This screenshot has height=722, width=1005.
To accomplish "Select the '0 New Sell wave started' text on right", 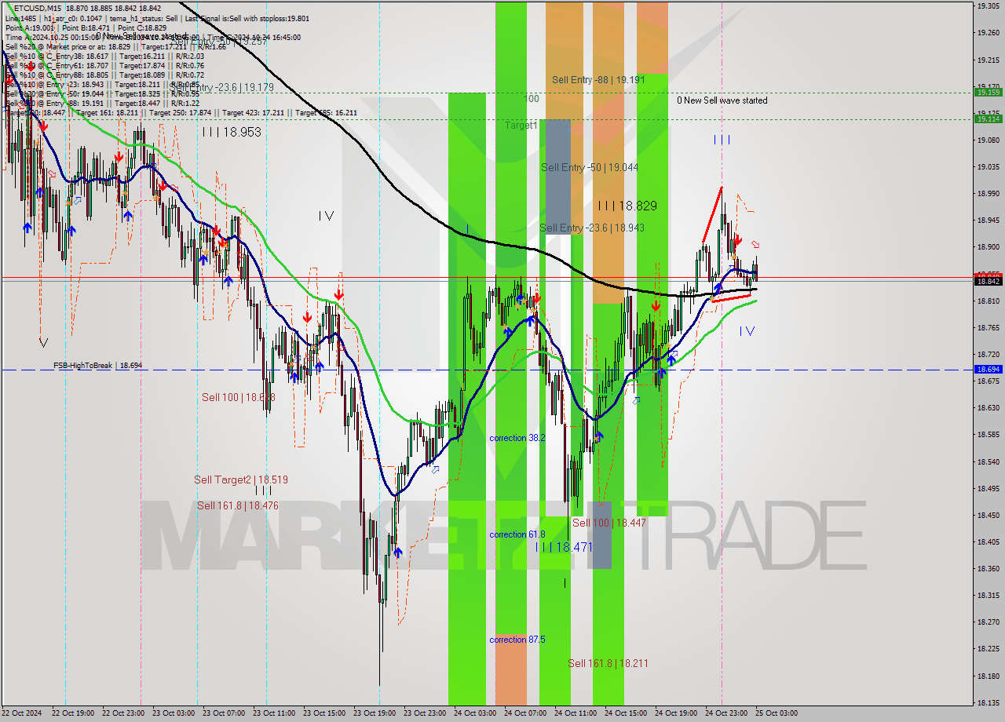I will coord(722,100).
